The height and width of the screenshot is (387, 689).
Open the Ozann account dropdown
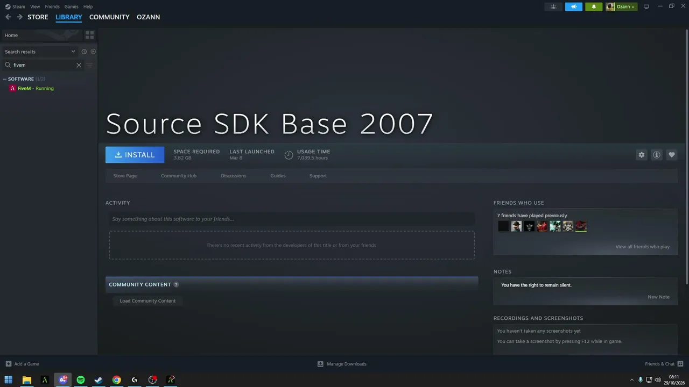[621, 6]
